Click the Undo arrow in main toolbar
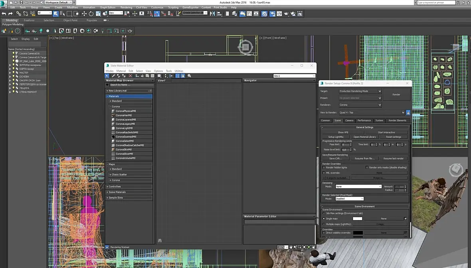This screenshot has height=268, width=471. click(x=4, y=14)
